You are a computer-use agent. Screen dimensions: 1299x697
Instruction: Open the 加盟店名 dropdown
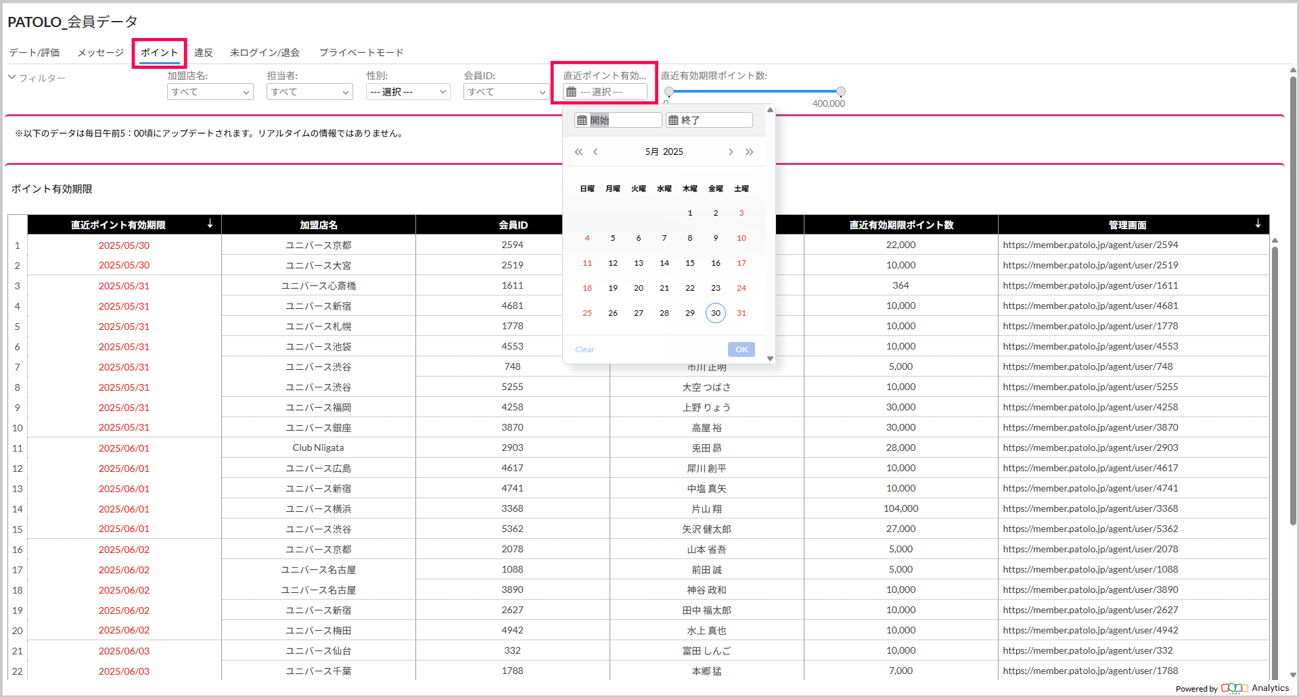click(210, 92)
